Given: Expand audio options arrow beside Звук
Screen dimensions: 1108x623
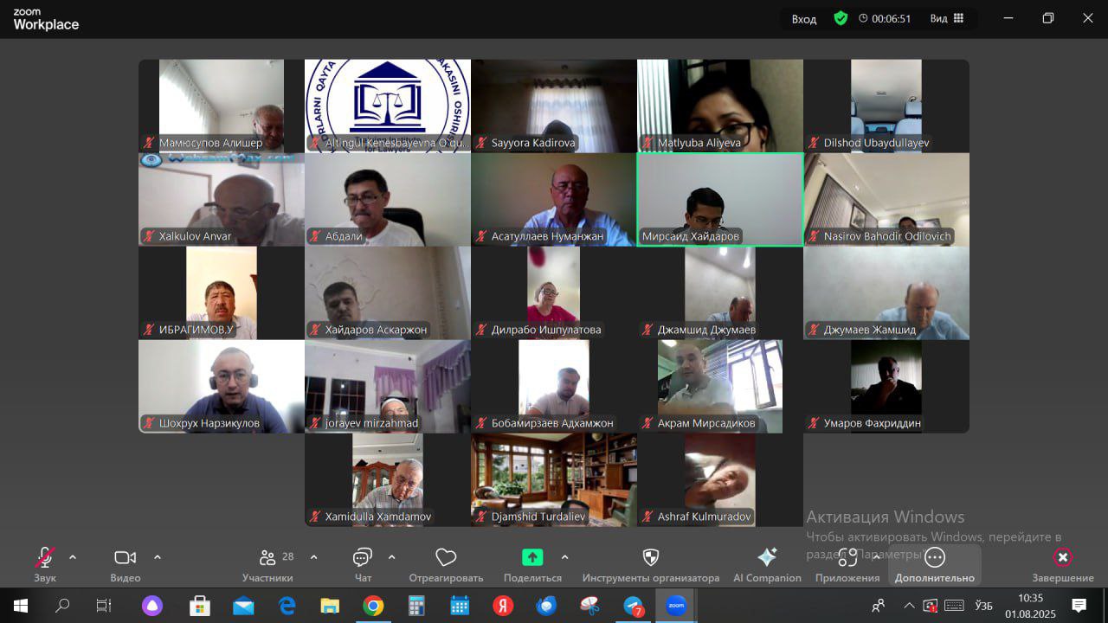Looking at the screenshot, I should click(x=73, y=557).
